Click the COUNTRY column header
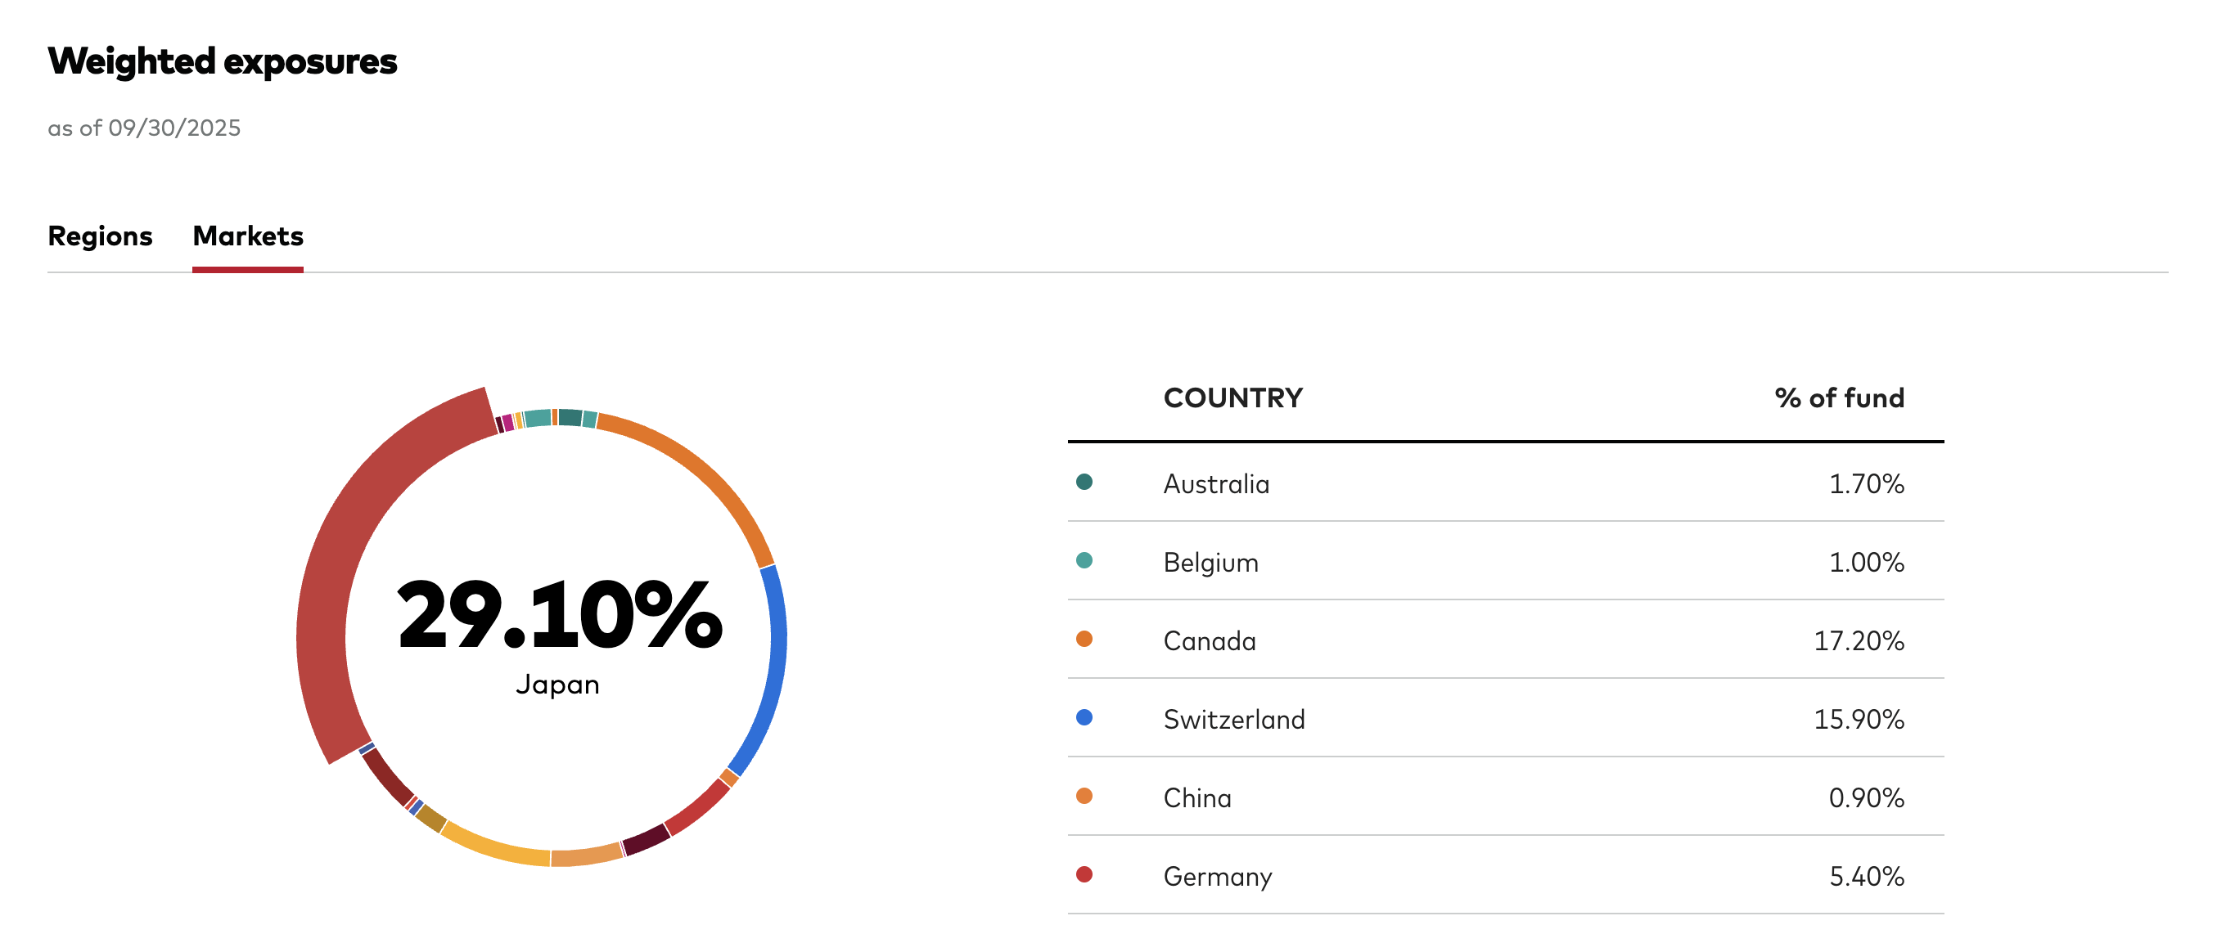This screenshot has width=2226, height=934. pos(1232,398)
